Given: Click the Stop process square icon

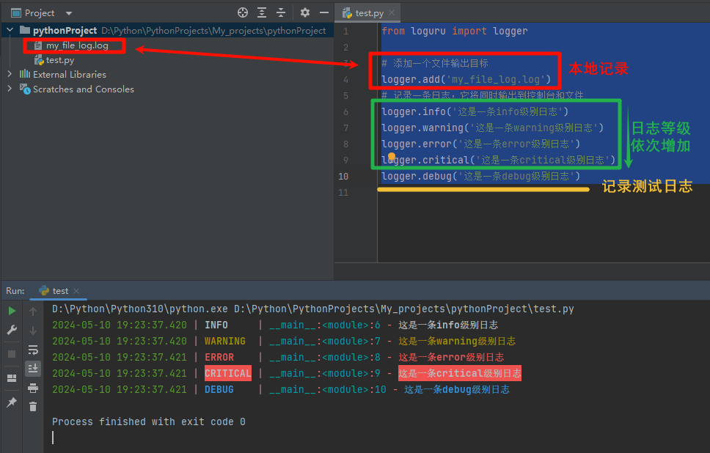Looking at the screenshot, I should pos(12,354).
